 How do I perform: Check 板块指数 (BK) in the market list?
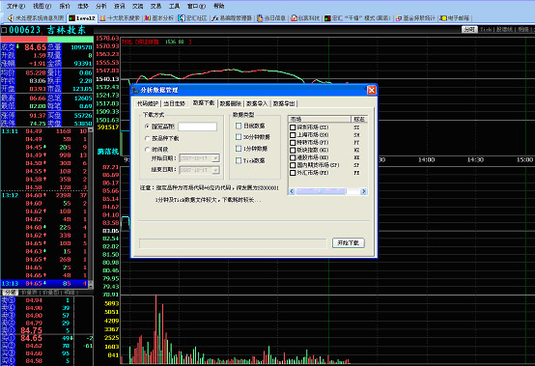(293, 150)
